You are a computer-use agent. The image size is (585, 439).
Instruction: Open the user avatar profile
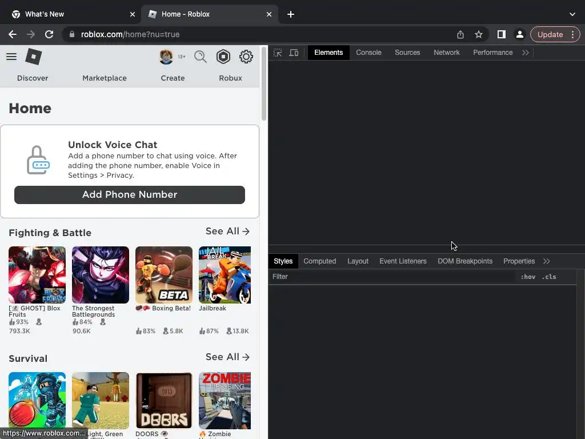166,57
